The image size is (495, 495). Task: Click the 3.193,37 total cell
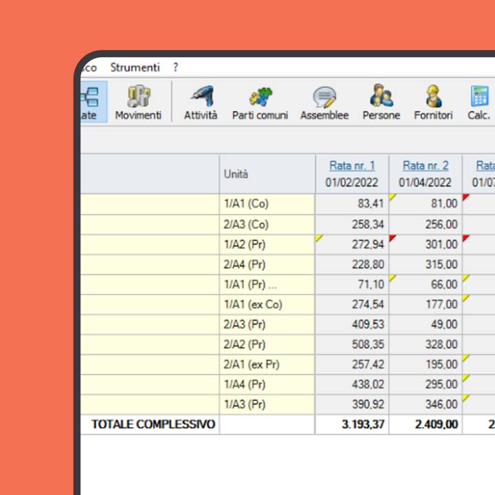pos(352,425)
